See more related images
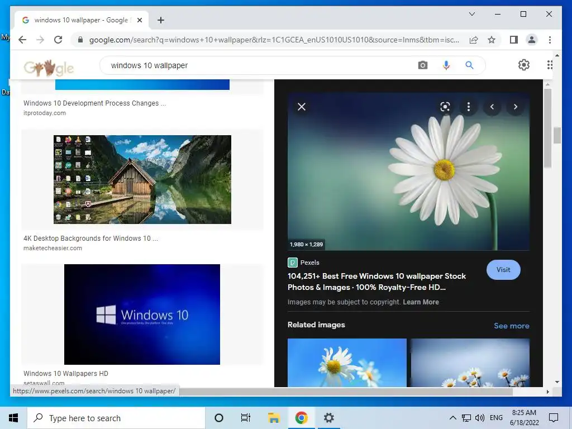 (512, 326)
